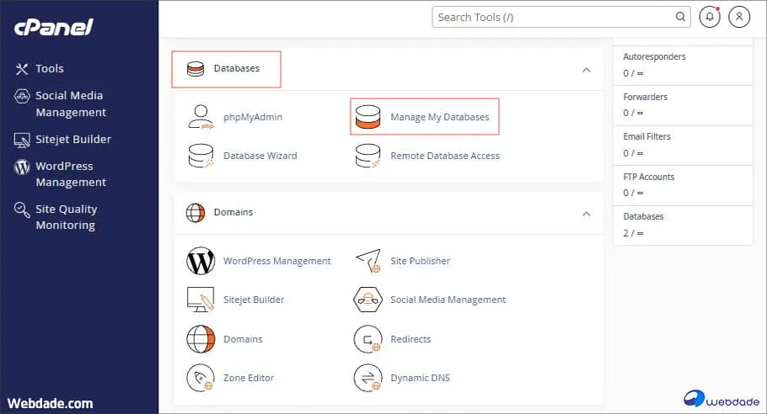
Task: Open WordPress Management in sidebar
Action: pos(71,174)
